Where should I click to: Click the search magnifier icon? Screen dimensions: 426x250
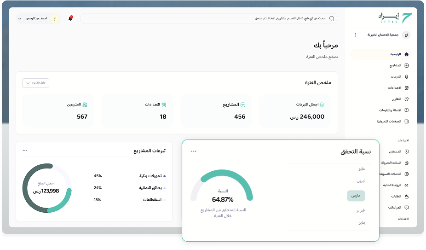click(x=332, y=18)
